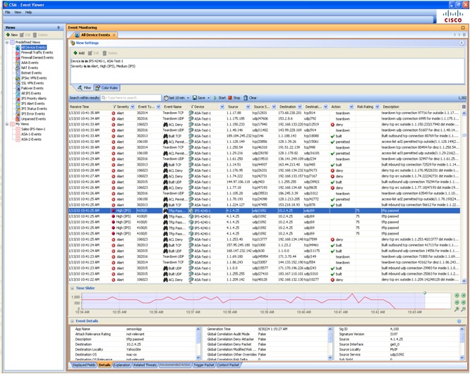Select the ASA-2-Events custom view
Image resolution: width=470 pixels, height=374 pixels.
pyautogui.click(x=31, y=139)
